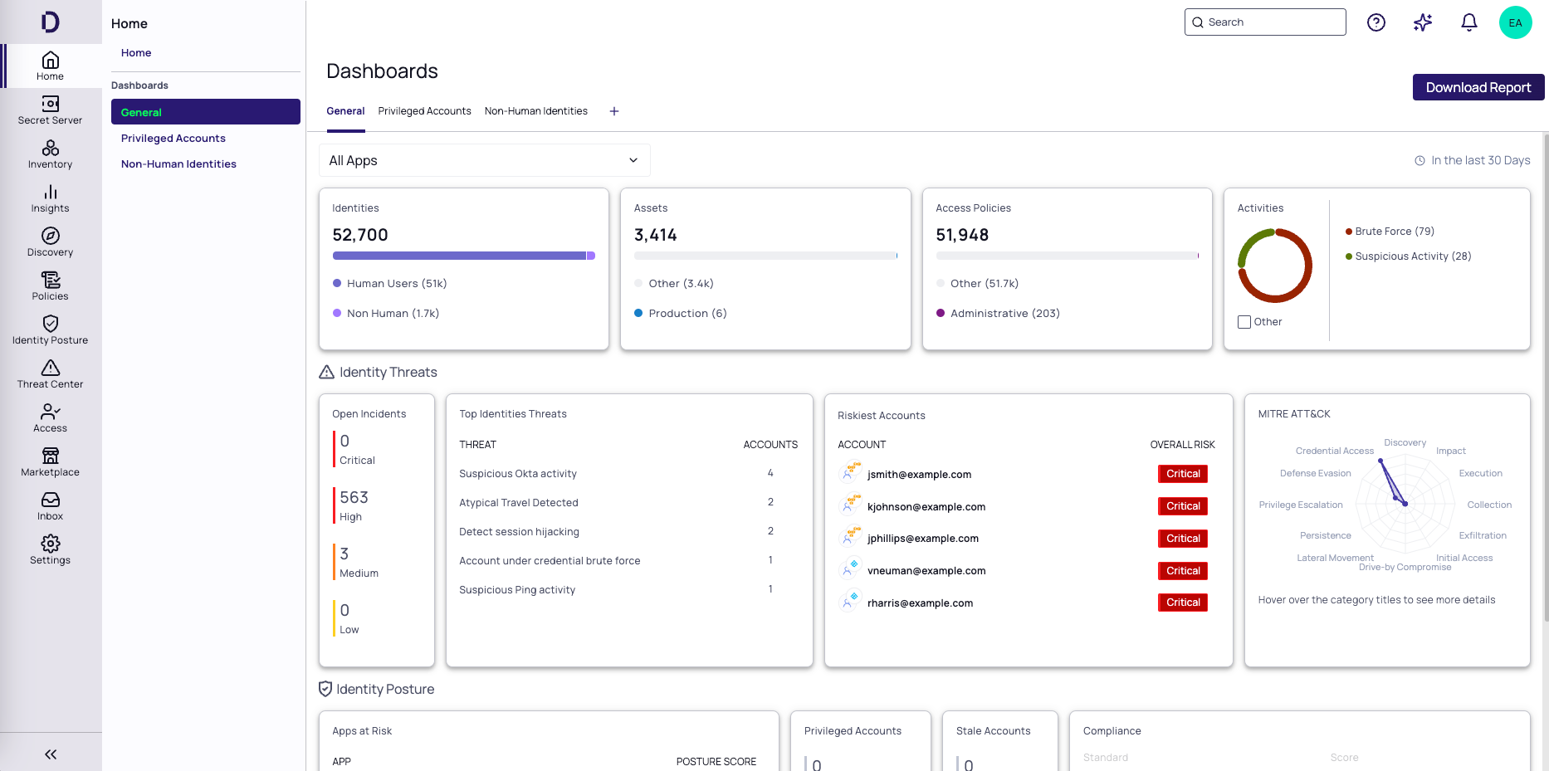Viewport: 1549px width, 771px height.
Task: Switch to the Non-Human Identities tab
Action: coord(535,110)
